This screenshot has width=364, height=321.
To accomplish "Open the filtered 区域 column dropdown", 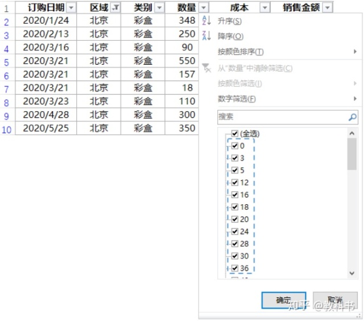I will point(115,8).
